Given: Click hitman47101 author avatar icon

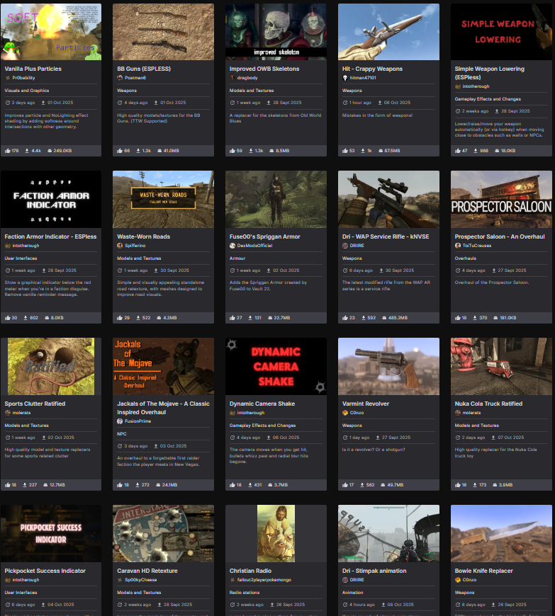Looking at the screenshot, I should [345, 78].
